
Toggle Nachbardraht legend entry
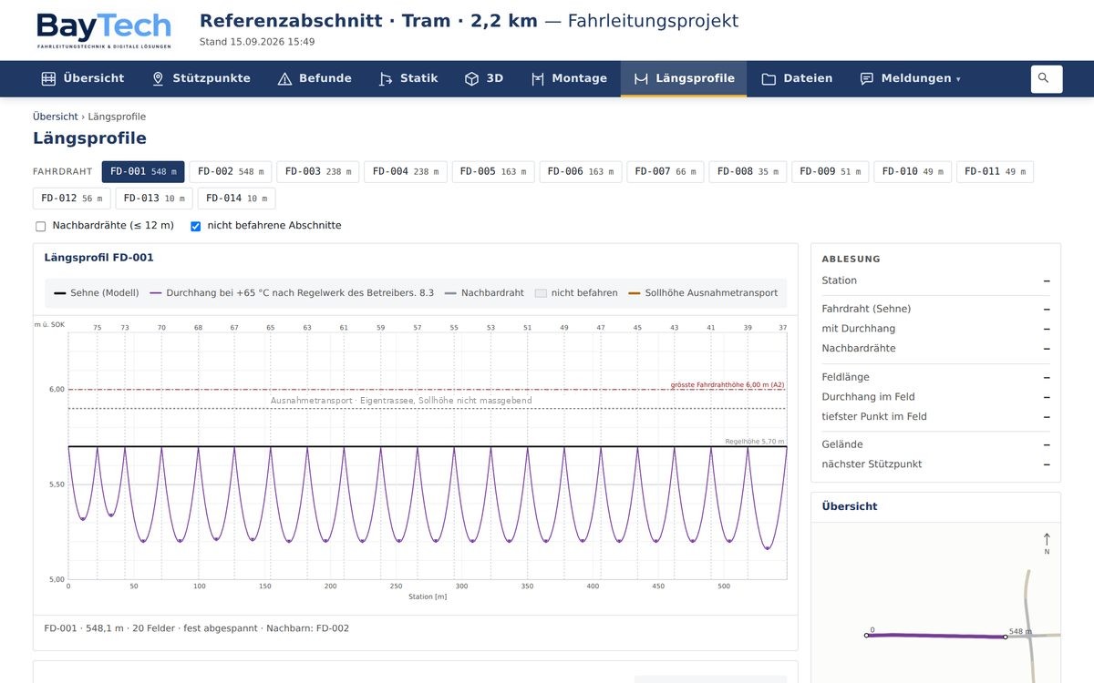coord(484,293)
